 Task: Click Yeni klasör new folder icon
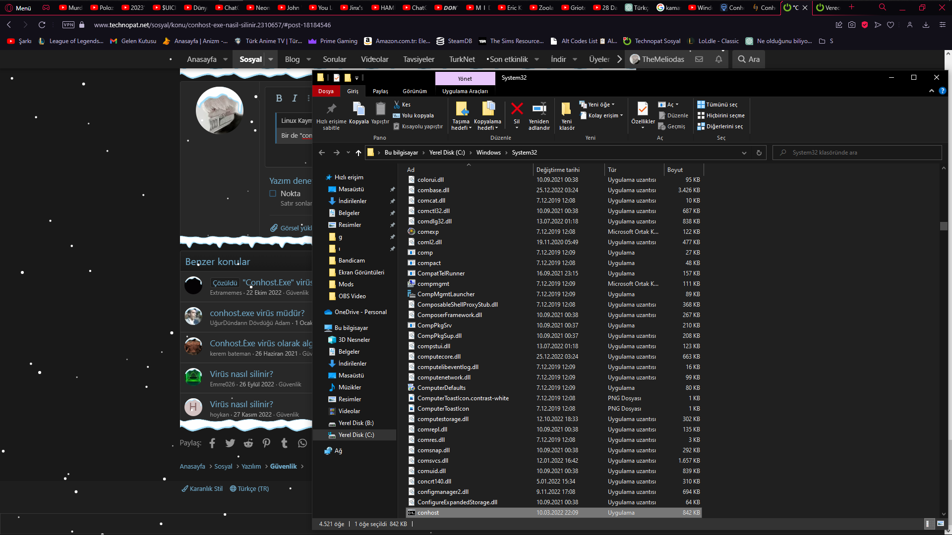coord(566,109)
